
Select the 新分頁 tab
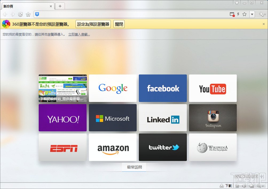[x=28, y=6]
